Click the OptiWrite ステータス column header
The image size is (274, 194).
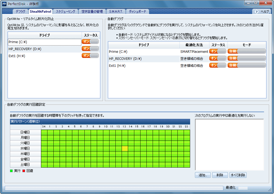(91, 35)
